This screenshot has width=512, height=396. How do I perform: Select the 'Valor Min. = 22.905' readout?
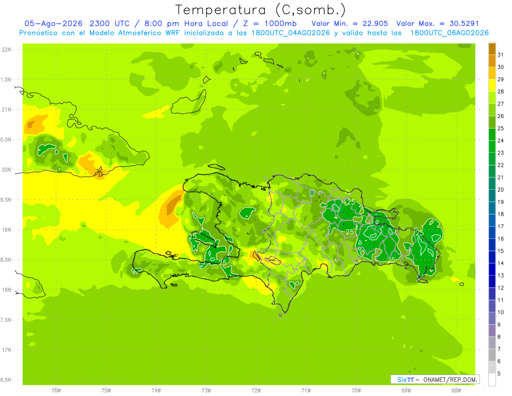click(x=350, y=23)
